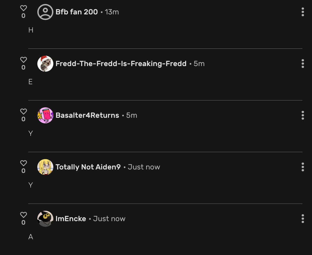Open the kebab menu on ImEncke's comment

pyautogui.click(x=303, y=219)
